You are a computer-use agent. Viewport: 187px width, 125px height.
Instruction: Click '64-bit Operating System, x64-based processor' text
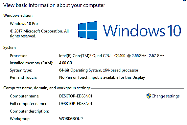[x=99, y=70]
